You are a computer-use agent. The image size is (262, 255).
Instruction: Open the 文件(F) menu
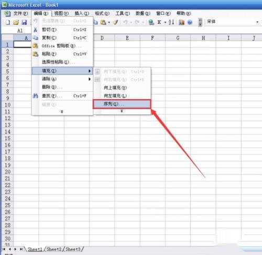(20, 14)
